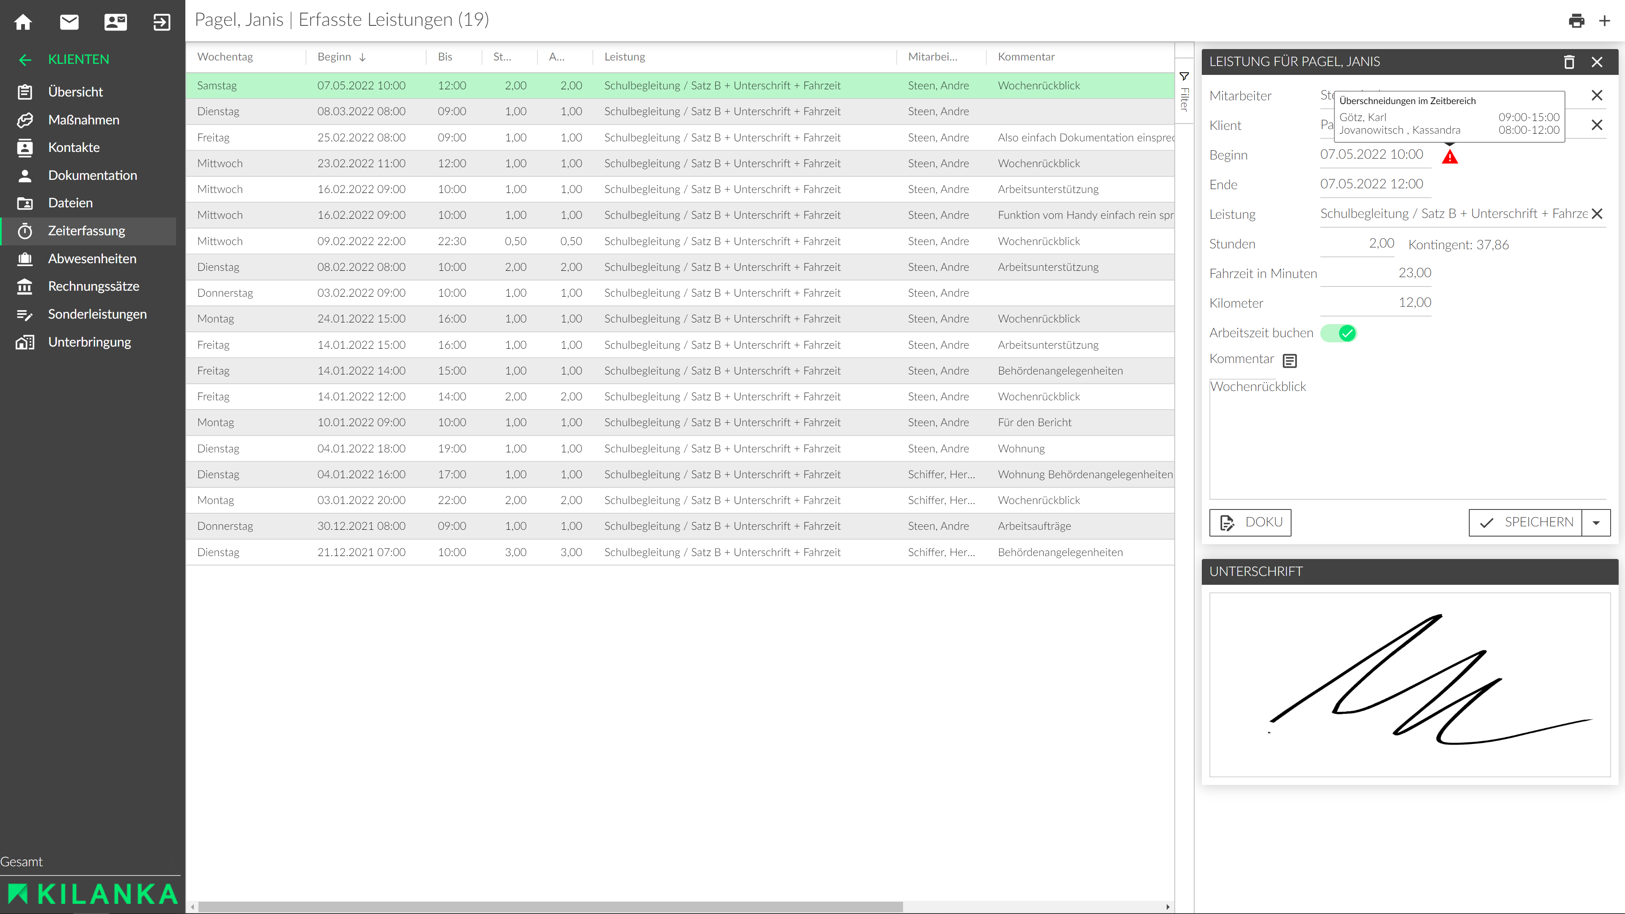This screenshot has height=914, width=1625.
Task: Click the contact card icon at top
Action: 116,22
